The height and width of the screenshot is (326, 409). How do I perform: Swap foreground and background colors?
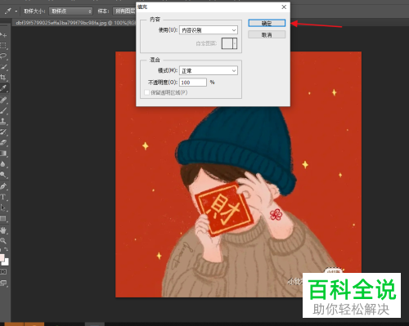[7, 249]
